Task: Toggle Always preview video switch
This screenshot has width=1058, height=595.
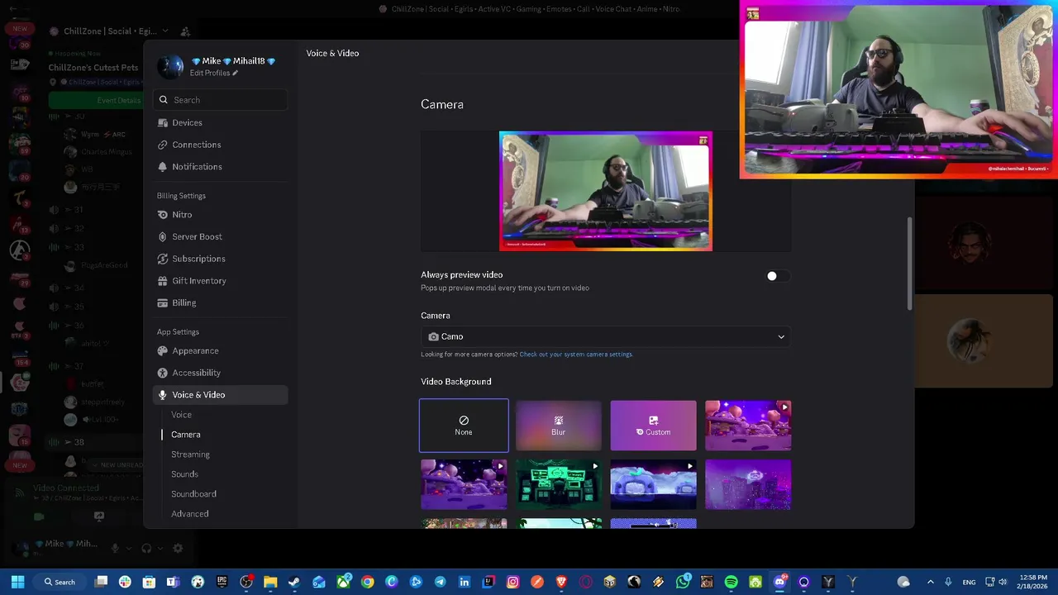Action: (x=778, y=276)
